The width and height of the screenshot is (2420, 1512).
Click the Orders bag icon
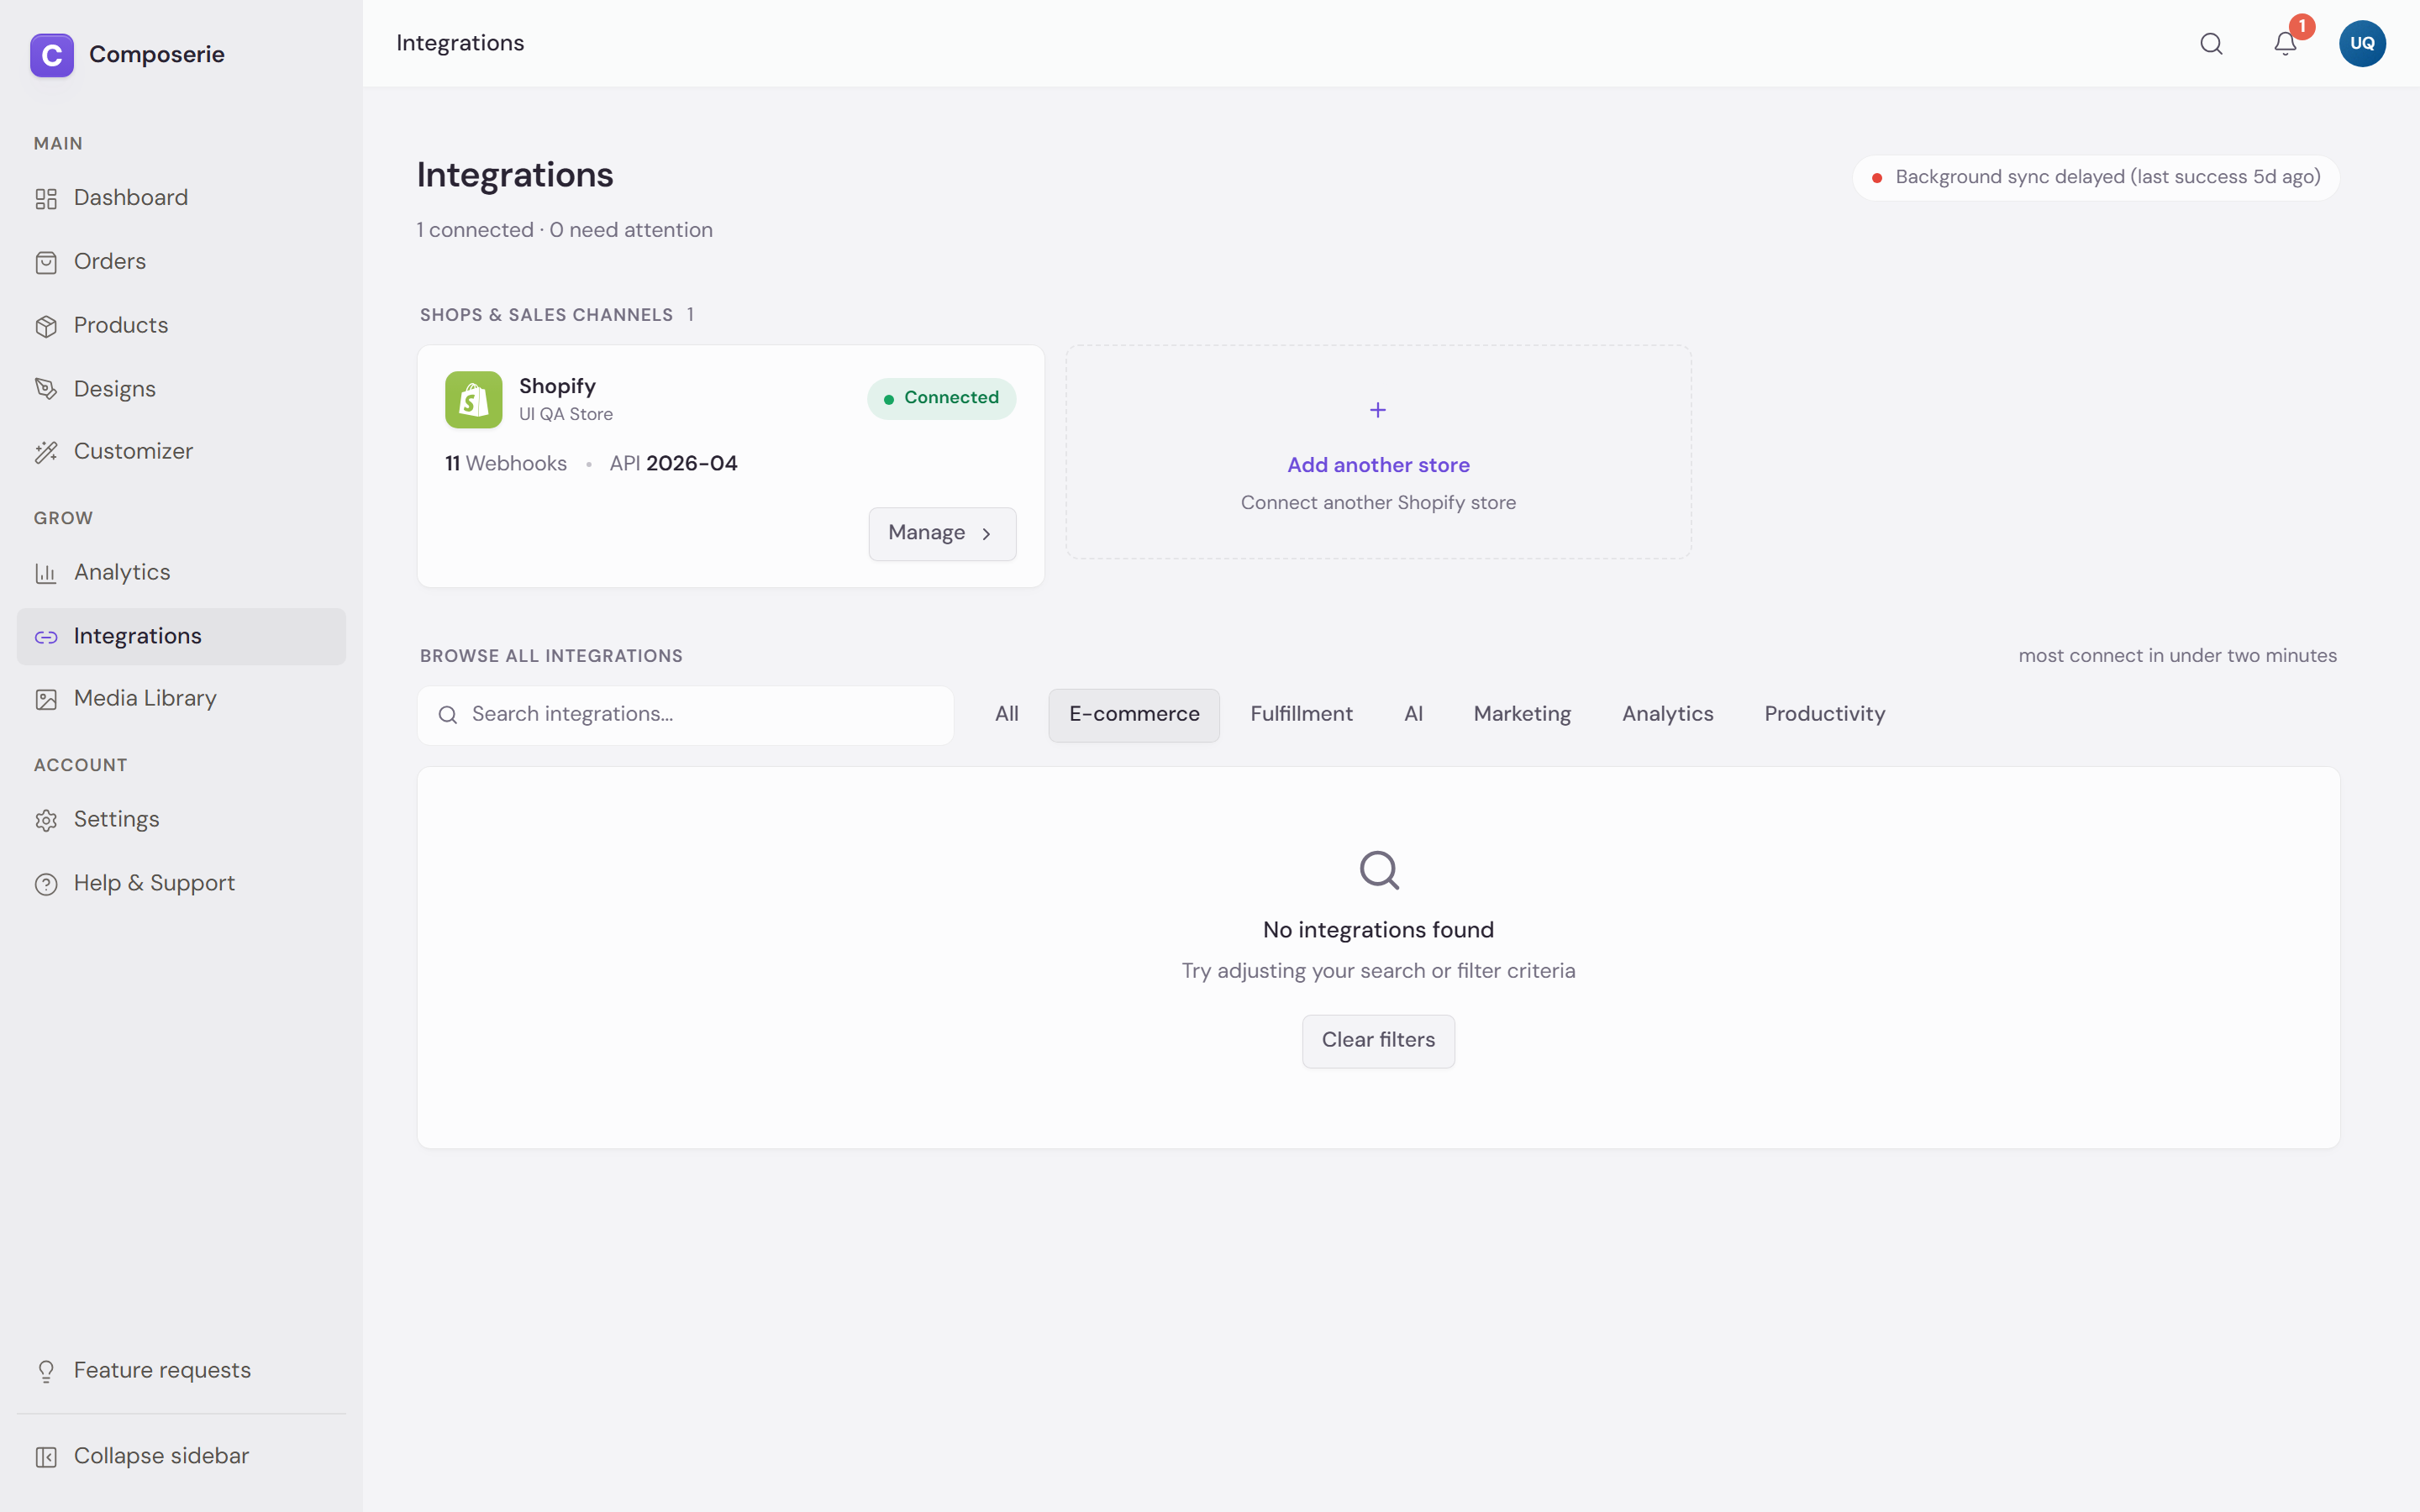[x=46, y=262]
